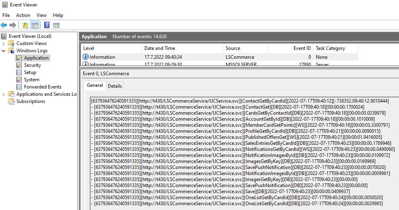Open the File menu

[x=6, y=15]
